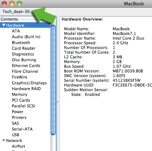This screenshot has height=151, width=152.
Task: Select Ethernet Cards entry
Action: pos(26,66)
